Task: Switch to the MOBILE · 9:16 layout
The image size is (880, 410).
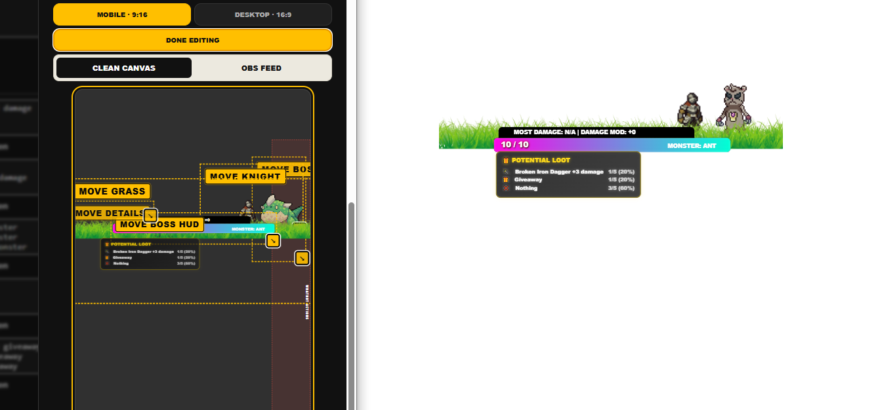Action: [x=122, y=14]
